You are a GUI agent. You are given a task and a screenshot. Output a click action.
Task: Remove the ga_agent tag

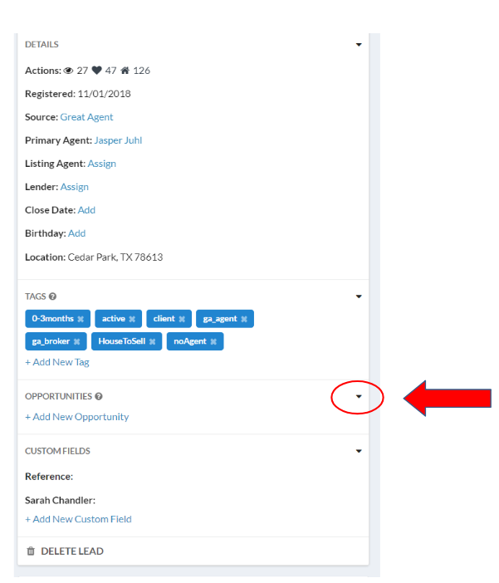244,319
